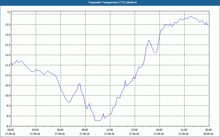Select the 03:00 time axis label

click(x=36, y=130)
